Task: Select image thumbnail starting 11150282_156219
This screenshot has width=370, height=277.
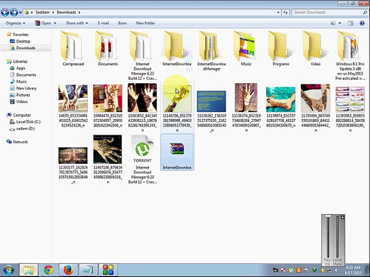Action: [x=211, y=101]
